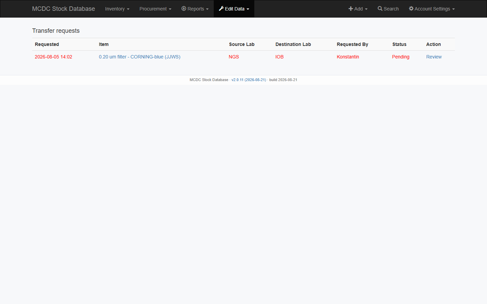Open the MCDC Stock Database home link
The height and width of the screenshot is (304, 487).
(64, 9)
